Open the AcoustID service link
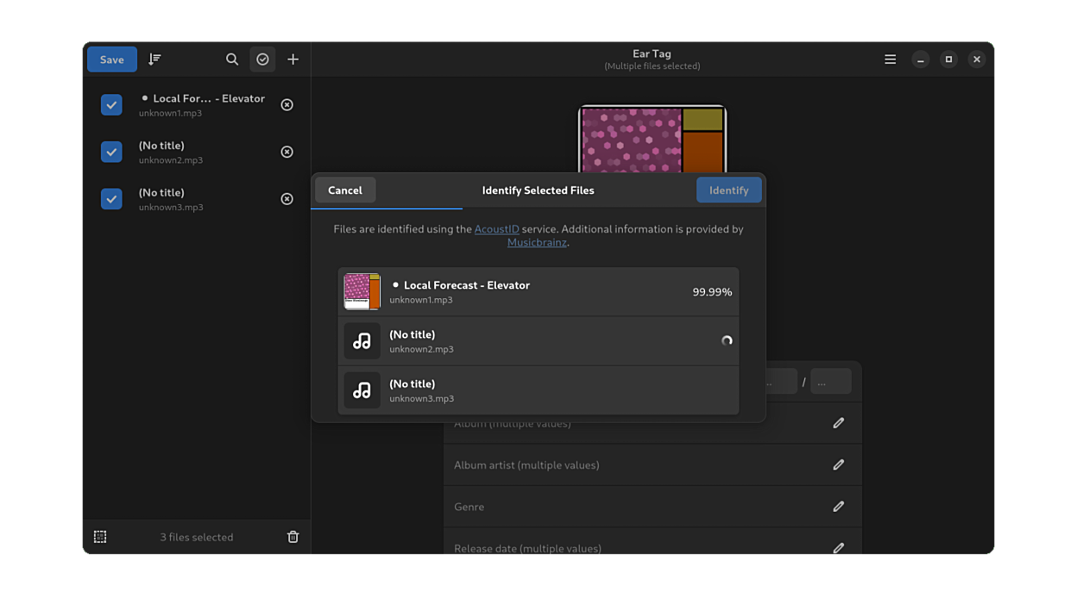Screen dimensions: 1077x605 click(496, 229)
